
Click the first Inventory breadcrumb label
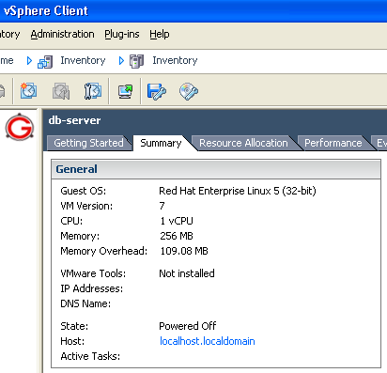click(83, 60)
